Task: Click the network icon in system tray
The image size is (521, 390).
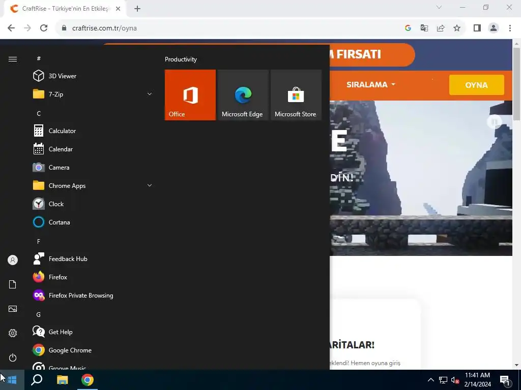Action: (x=443, y=380)
